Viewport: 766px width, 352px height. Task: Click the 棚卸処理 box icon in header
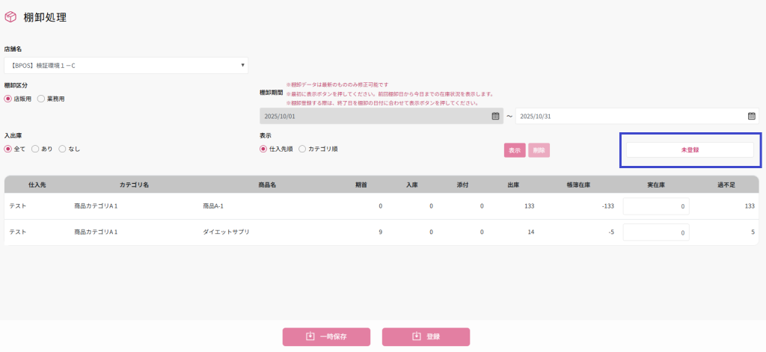pyautogui.click(x=10, y=16)
